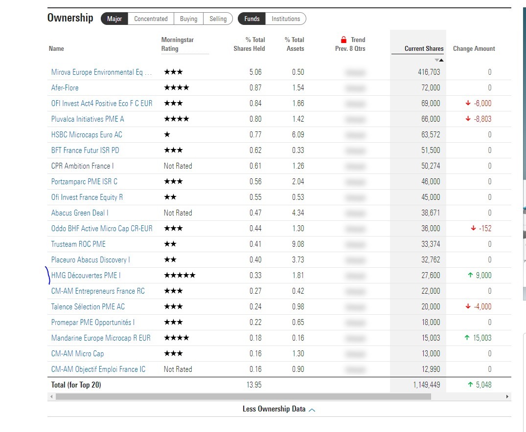Click the Change Amount column header
The height and width of the screenshot is (432, 526).
(x=474, y=48)
